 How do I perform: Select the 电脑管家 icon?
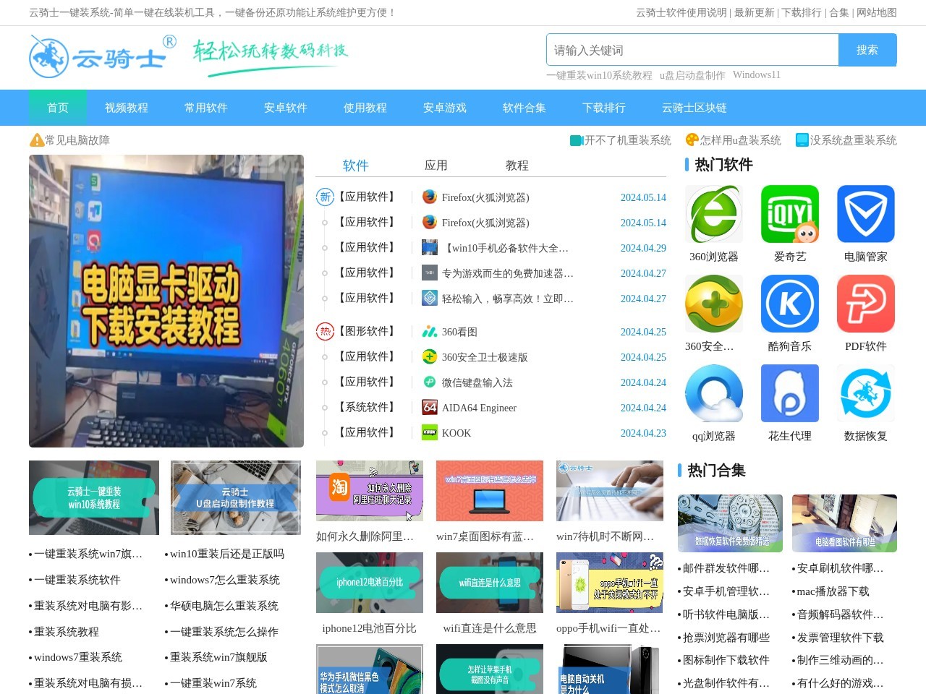865,213
